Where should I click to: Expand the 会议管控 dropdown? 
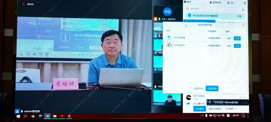pyautogui.click(x=231, y=109)
